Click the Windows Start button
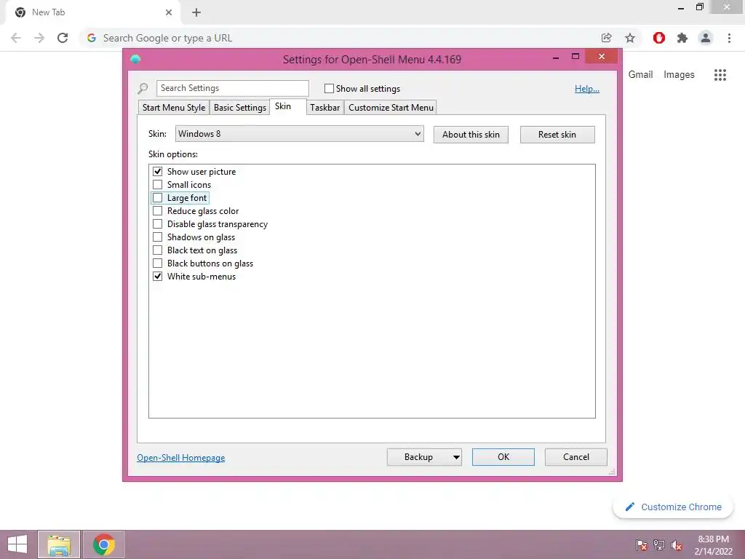The height and width of the screenshot is (559, 745). pos(17,544)
